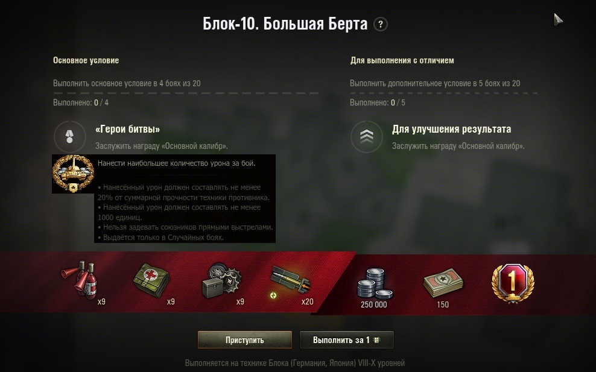This screenshot has width=596, height=372.
Task: Click the red number 1 badge with laurels
Action: [513, 283]
